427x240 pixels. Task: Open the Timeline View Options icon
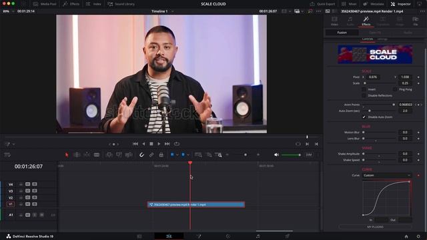coord(7,155)
